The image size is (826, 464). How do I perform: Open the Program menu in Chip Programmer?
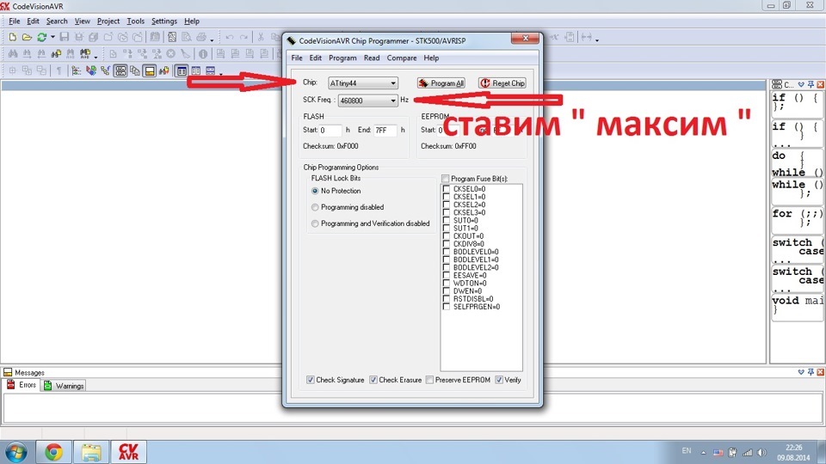(x=342, y=58)
